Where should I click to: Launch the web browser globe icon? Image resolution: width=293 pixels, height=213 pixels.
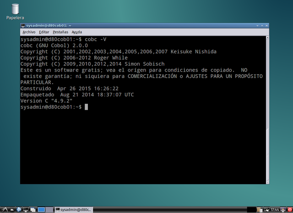click(x=19, y=209)
